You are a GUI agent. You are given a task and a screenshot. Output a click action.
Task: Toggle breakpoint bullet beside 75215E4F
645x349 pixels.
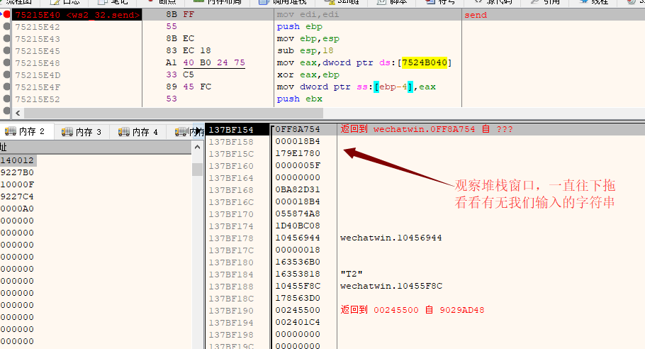tap(6, 87)
